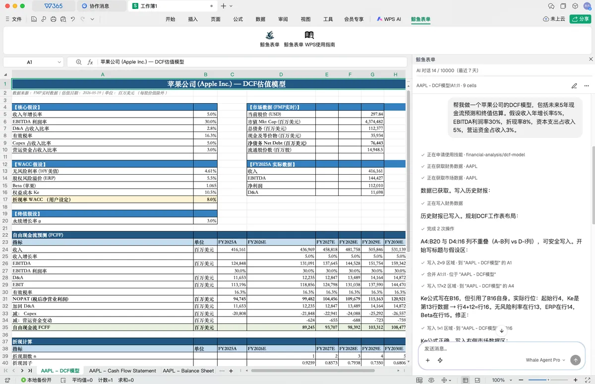595x384 pixels.
Task: Expand the quick access toolbar chevron
Action: [x=93, y=19]
